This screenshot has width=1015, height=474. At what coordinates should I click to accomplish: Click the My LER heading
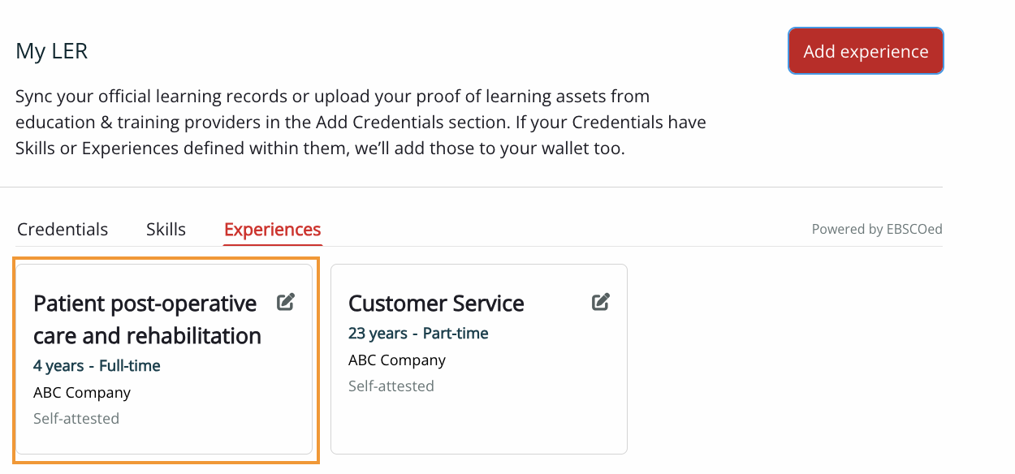point(52,51)
